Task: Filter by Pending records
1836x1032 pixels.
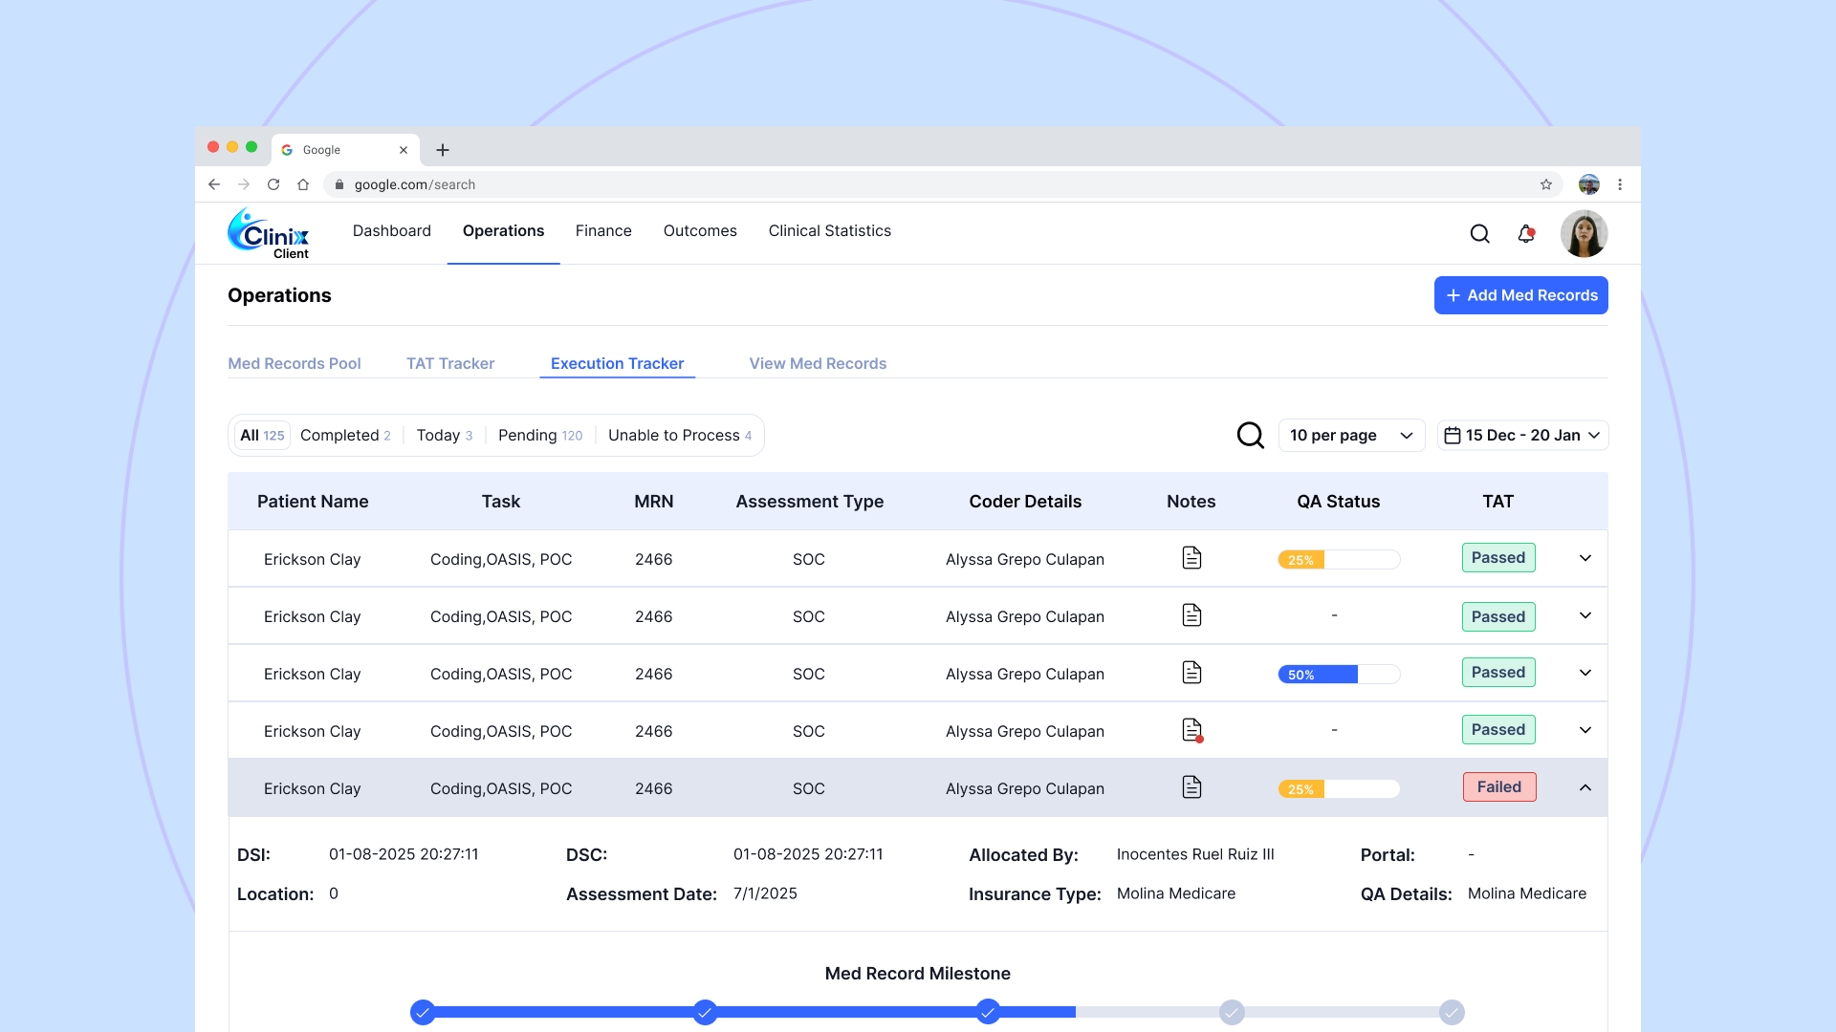Action: pyautogui.click(x=539, y=436)
